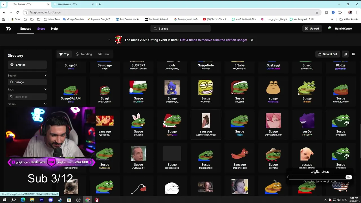Open the Music Reels bookmark folder
Viewport: 361px width, 203px height.
pyautogui.click(x=52, y=19)
